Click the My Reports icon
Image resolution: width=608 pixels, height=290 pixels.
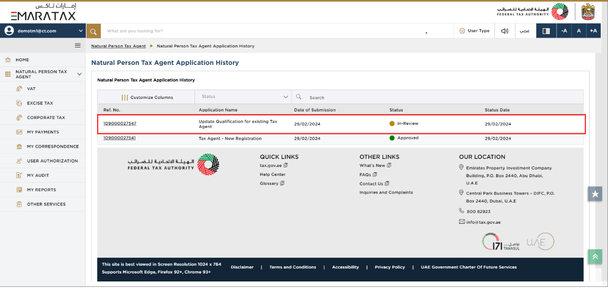pyautogui.click(x=19, y=189)
